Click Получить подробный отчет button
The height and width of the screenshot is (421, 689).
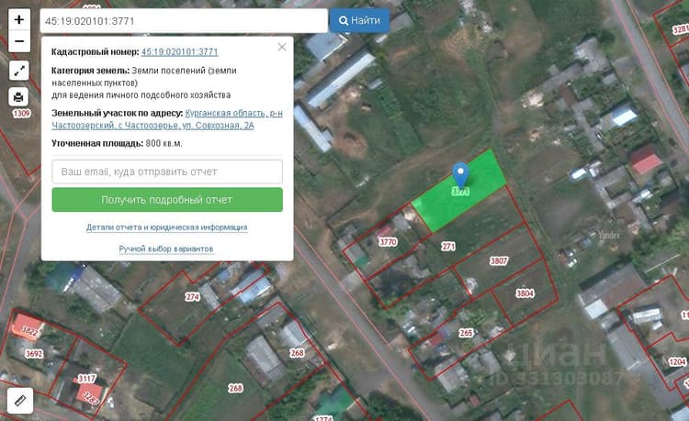click(x=167, y=200)
